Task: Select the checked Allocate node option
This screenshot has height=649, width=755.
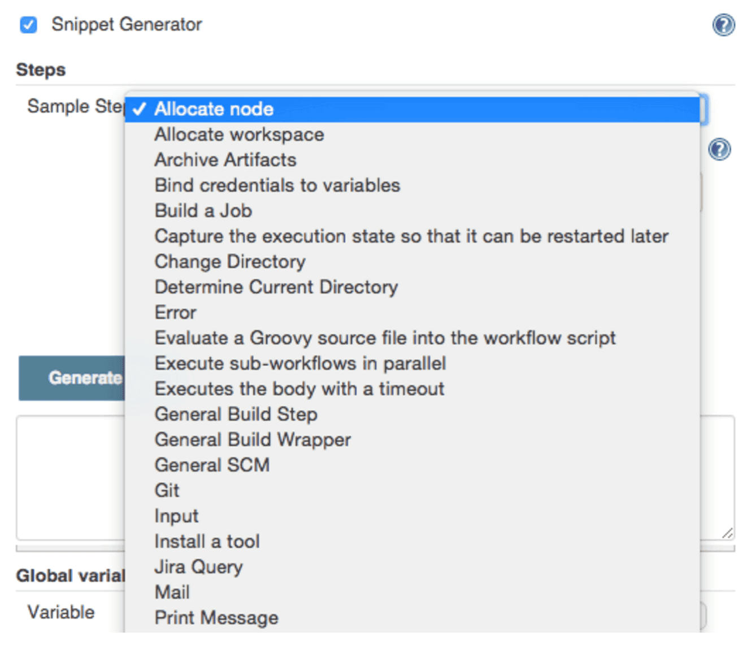Action: [x=214, y=109]
